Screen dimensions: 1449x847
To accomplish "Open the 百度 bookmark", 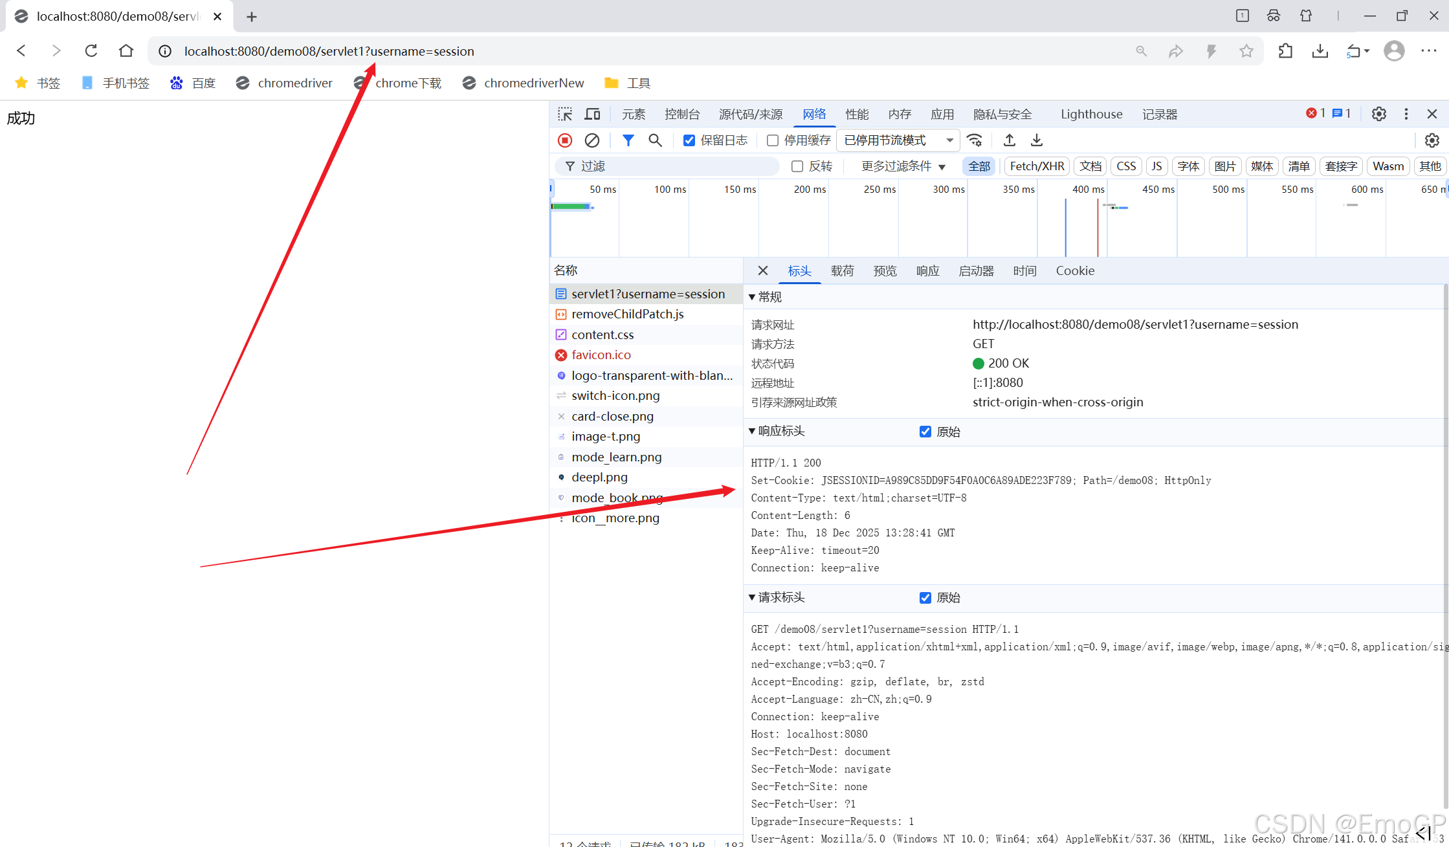I will (x=193, y=83).
